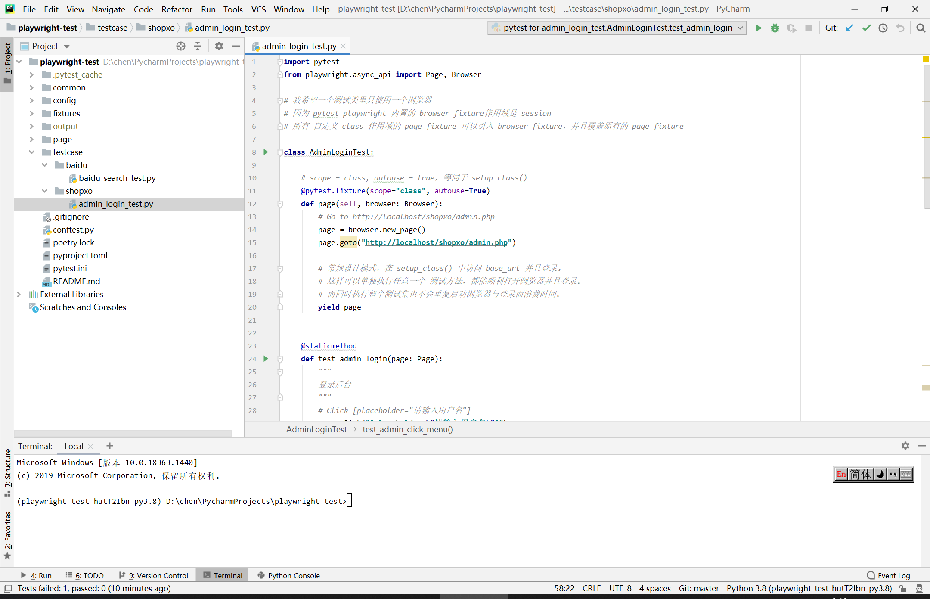Click the green Run button in toolbar
Image resolution: width=930 pixels, height=599 pixels.
coord(758,28)
